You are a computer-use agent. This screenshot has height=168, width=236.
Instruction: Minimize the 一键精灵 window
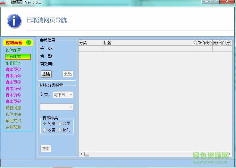point(206,1)
